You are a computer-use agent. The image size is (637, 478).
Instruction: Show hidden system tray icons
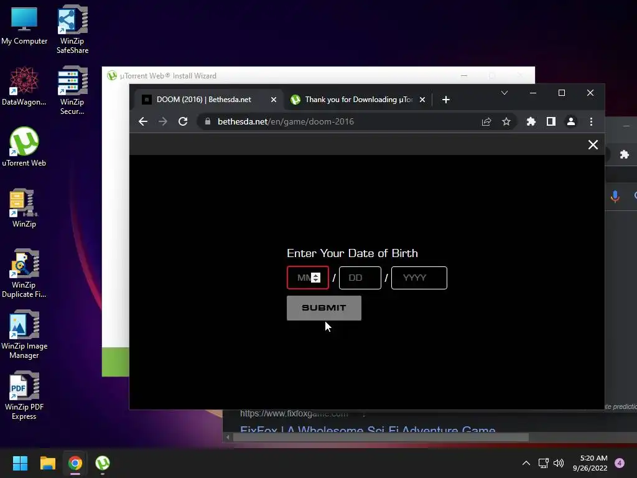click(526, 463)
